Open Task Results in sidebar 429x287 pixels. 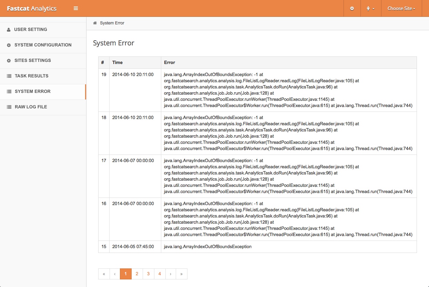(x=43, y=76)
